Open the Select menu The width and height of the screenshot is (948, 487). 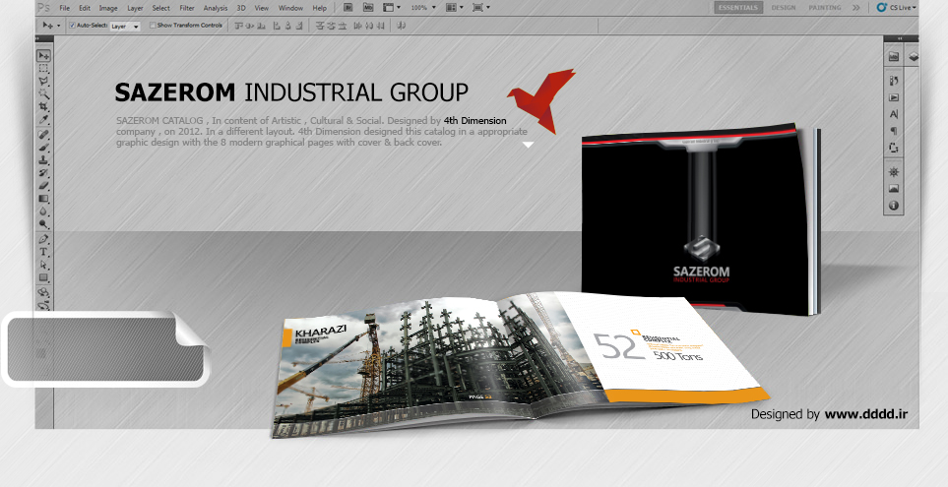(x=160, y=9)
